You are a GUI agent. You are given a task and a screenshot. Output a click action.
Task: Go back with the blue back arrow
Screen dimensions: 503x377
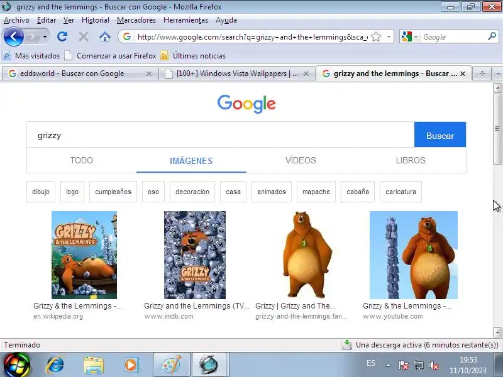pos(13,36)
